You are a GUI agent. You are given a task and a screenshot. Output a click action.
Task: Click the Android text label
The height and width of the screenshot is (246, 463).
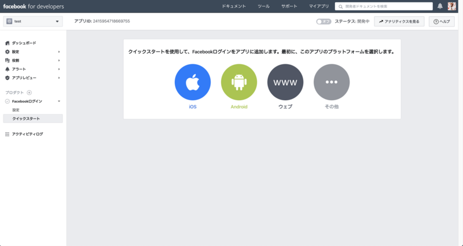coord(239,107)
